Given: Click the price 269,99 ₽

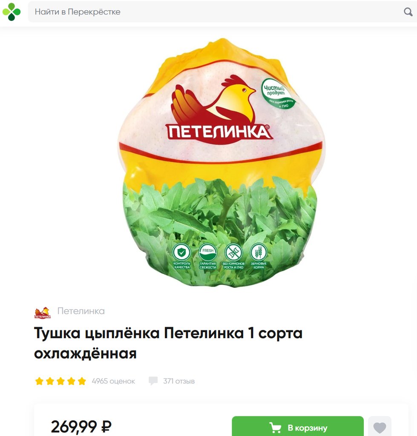Looking at the screenshot, I should [81, 427].
